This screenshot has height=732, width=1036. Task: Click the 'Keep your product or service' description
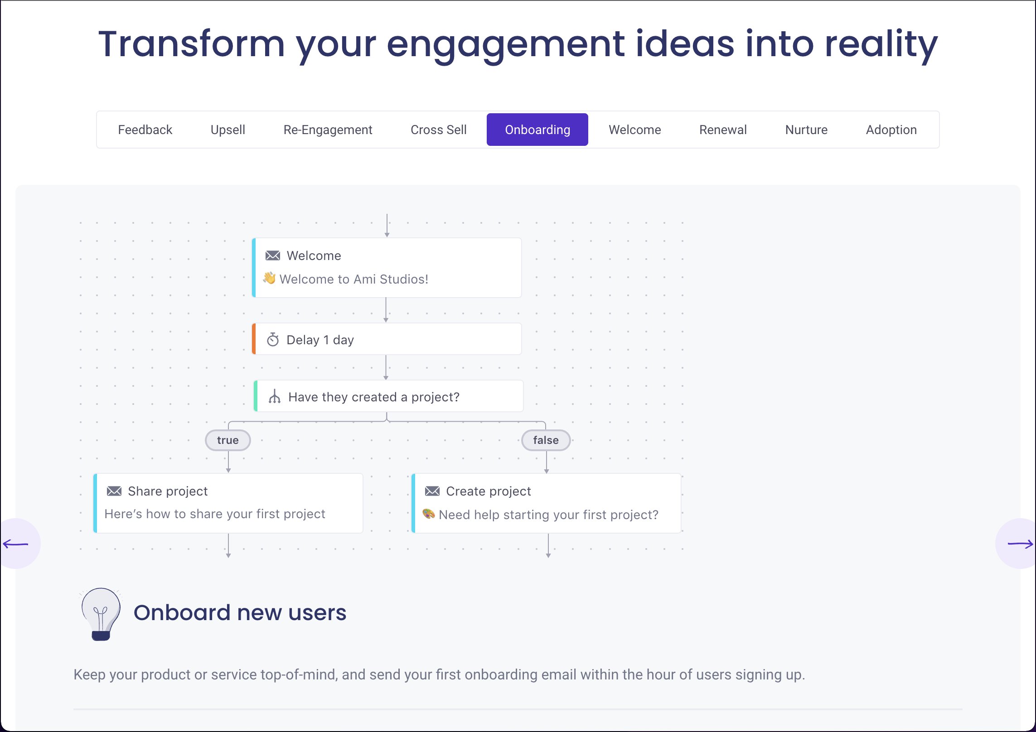pos(439,675)
